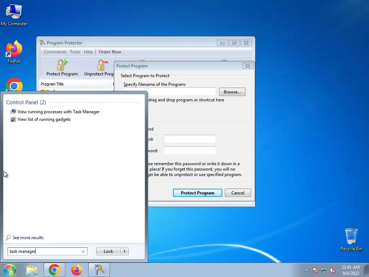Clear the Start menu search text
The image size is (369, 277).
(83, 251)
